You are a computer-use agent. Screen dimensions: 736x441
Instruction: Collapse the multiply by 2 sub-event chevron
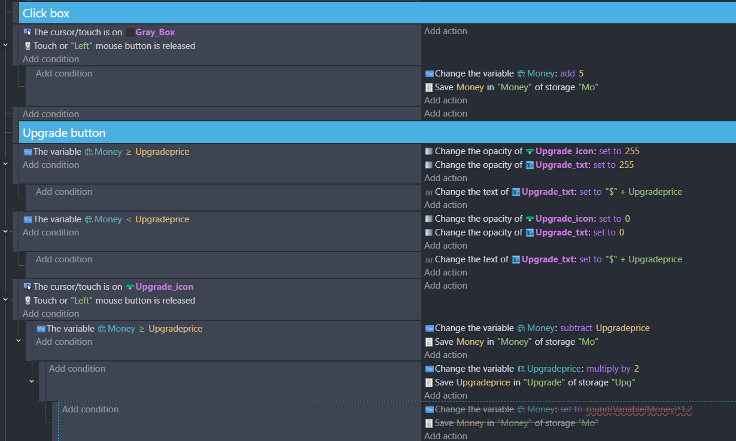coord(32,381)
